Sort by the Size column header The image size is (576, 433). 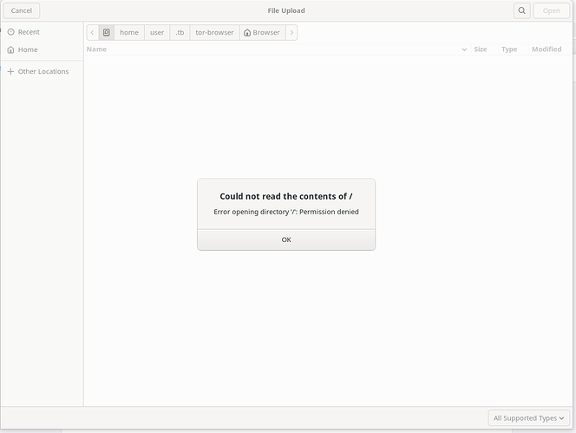(x=480, y=49)
